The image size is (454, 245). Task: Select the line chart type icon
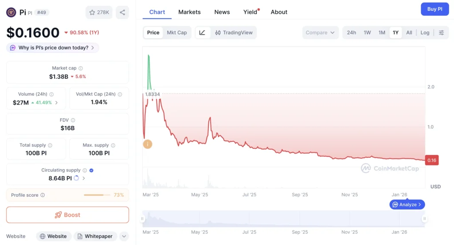202,33
